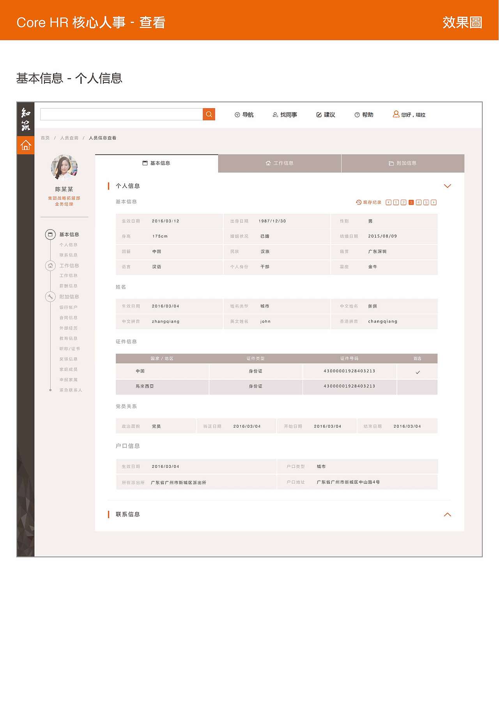Go to records page 5
The image size is (499, 705).
(x=426, y=203)
